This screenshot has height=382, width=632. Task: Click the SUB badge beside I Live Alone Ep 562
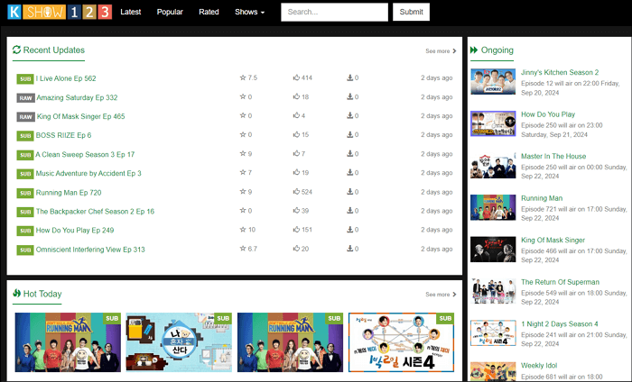[25, 78]
